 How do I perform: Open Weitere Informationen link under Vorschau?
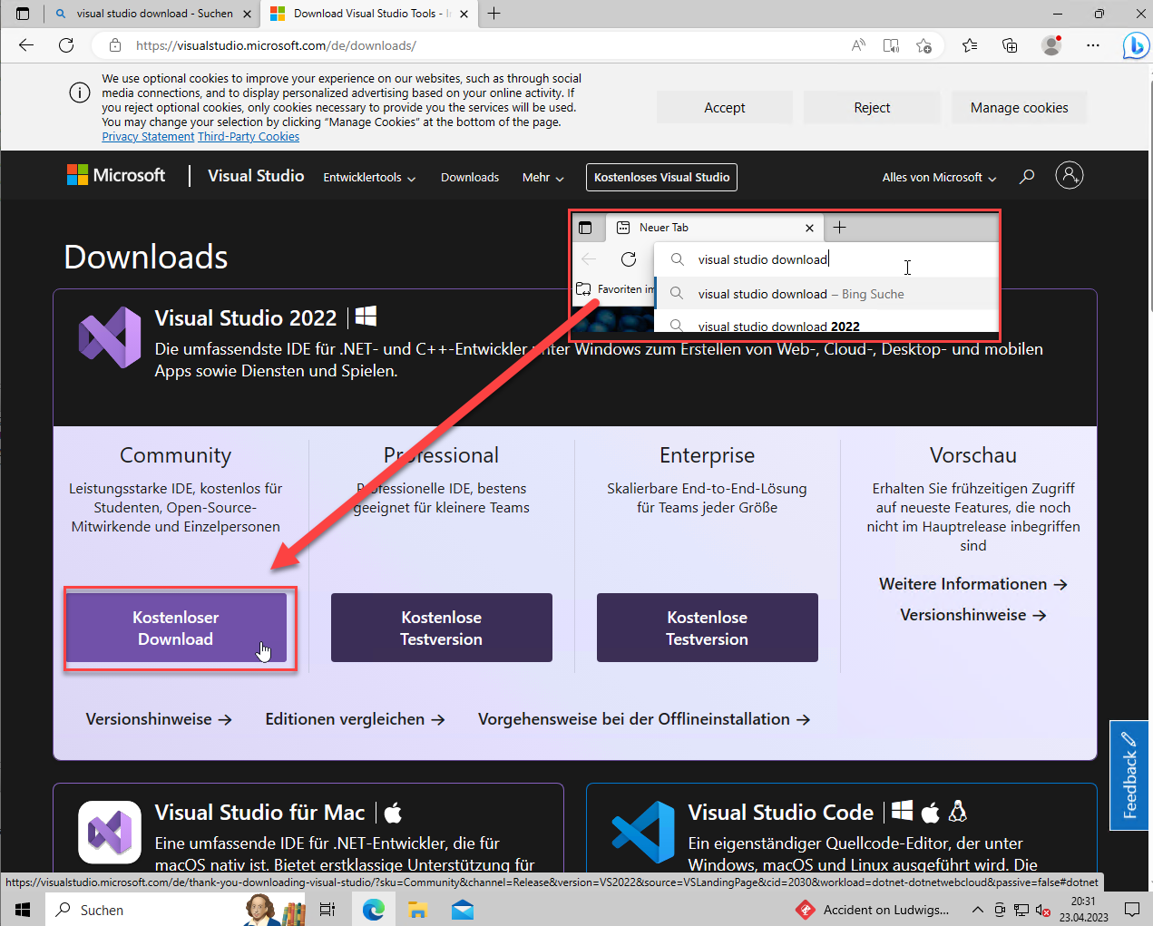972,584
